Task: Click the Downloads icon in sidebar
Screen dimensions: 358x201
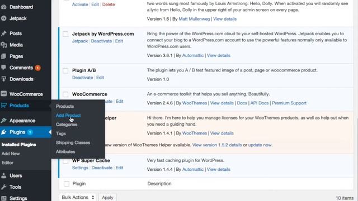Action: click(x=4, y=79)
